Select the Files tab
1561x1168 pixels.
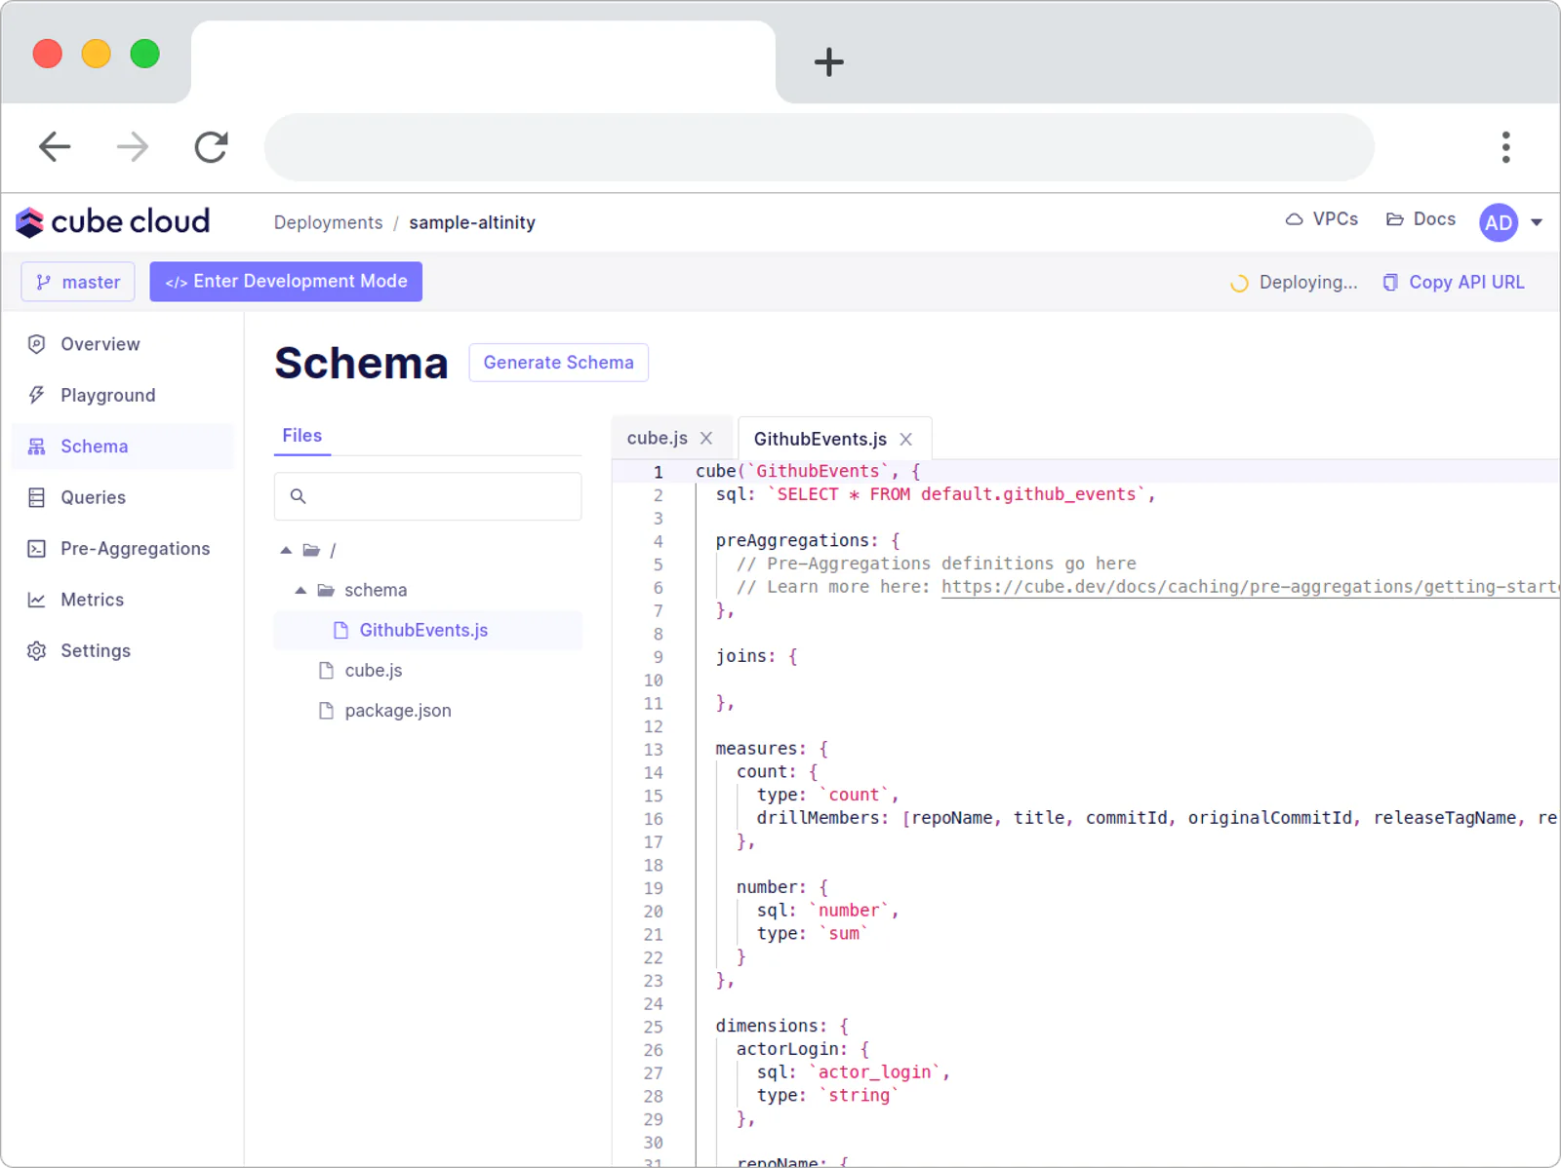302,436
